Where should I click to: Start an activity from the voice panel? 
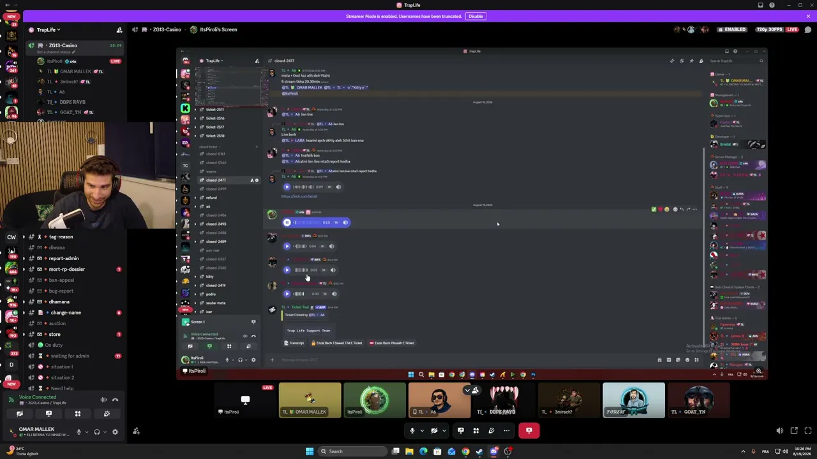pyautogui.click(x=78, y=414)
